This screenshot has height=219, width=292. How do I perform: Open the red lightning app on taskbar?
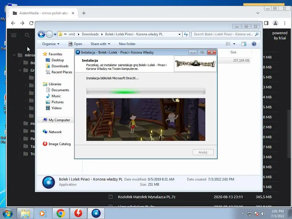point(78,213)
